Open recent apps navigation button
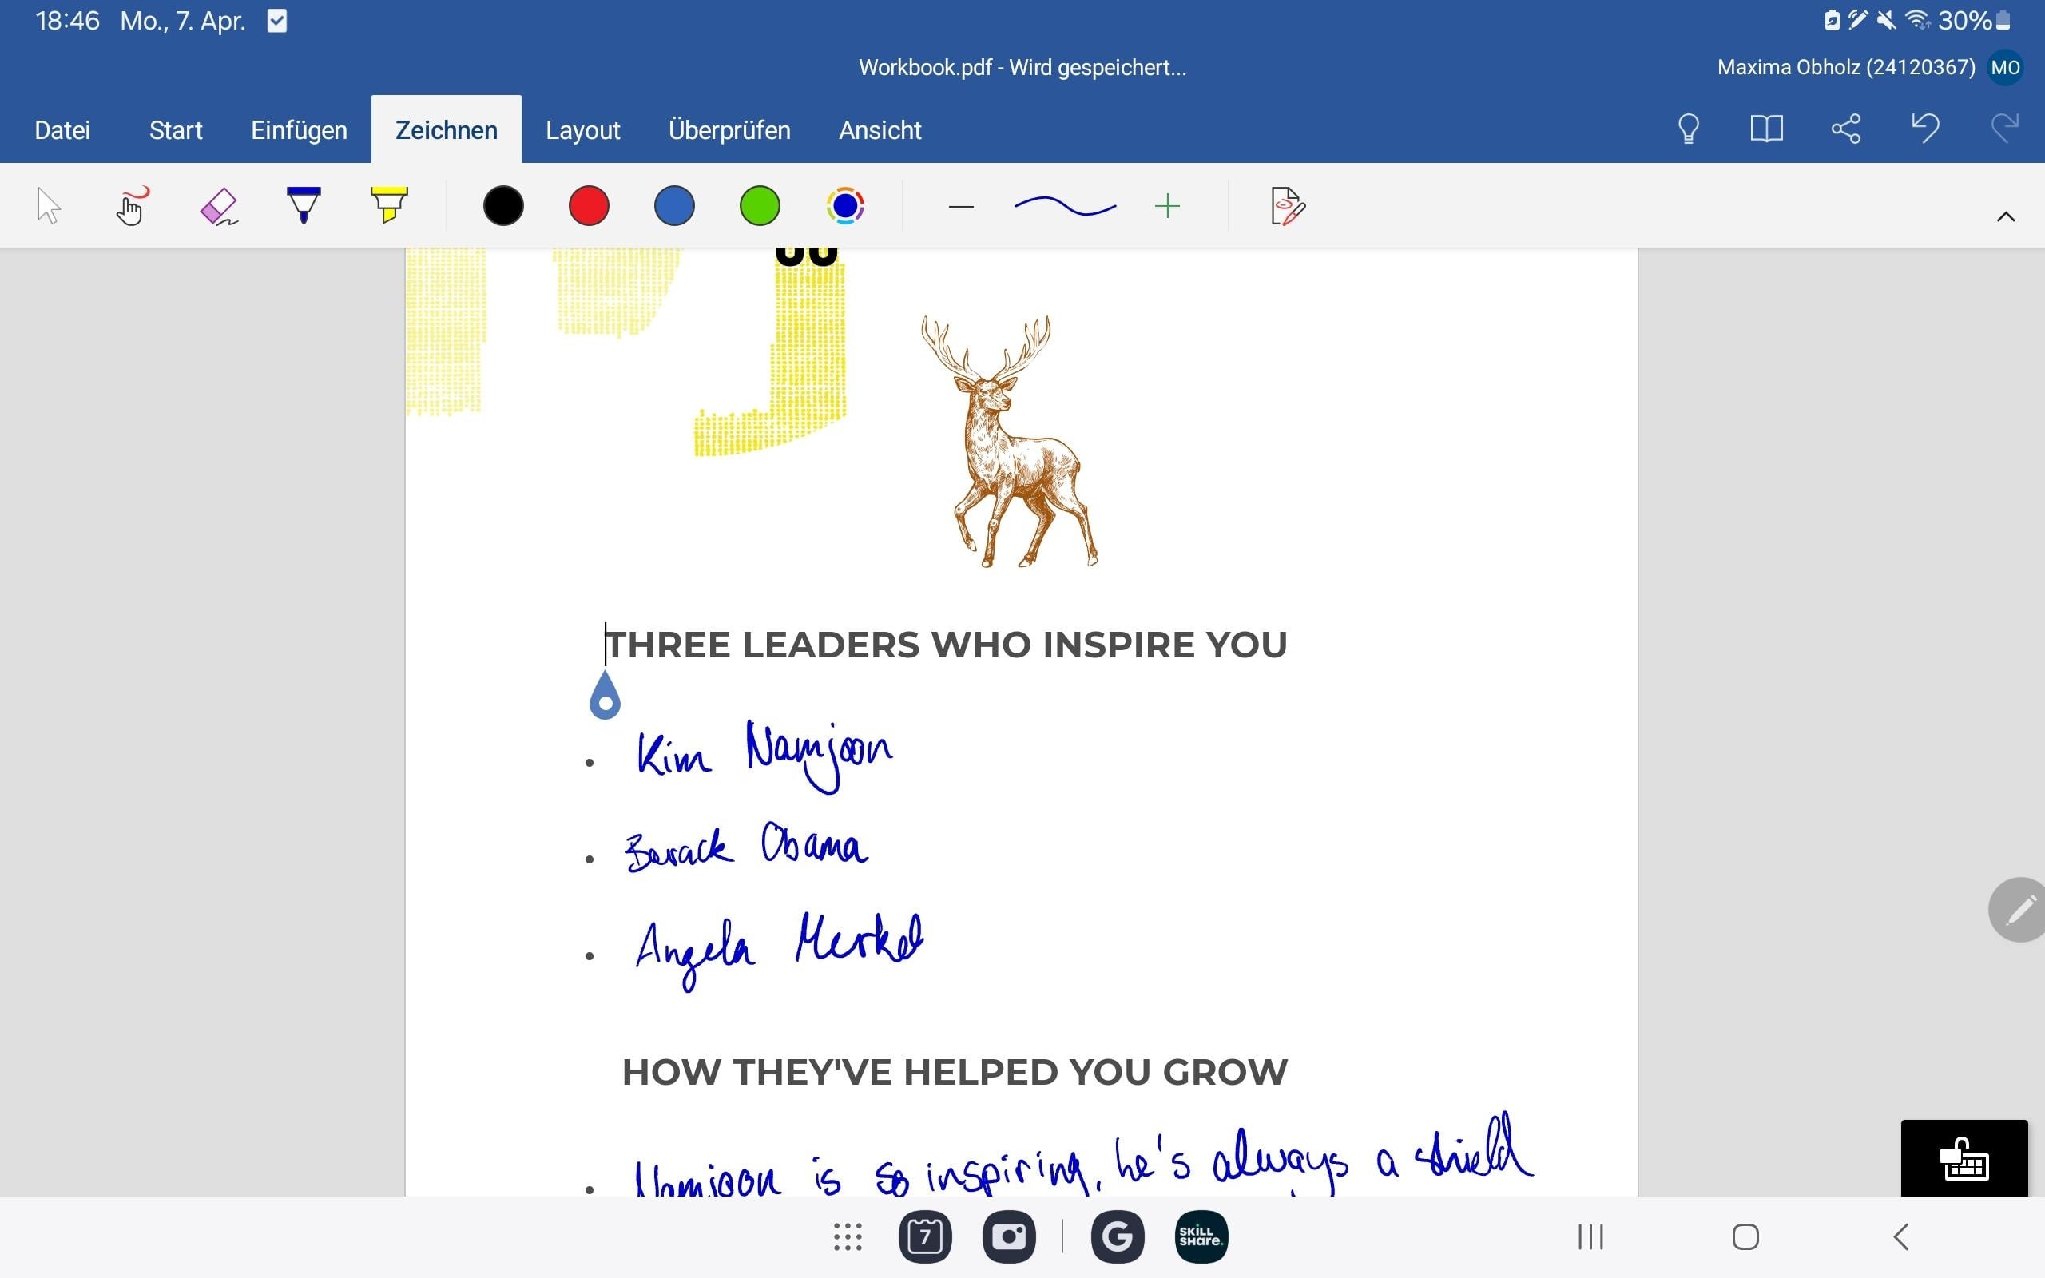This screenshot has width=2045, height=1278. (1590, 1236)
